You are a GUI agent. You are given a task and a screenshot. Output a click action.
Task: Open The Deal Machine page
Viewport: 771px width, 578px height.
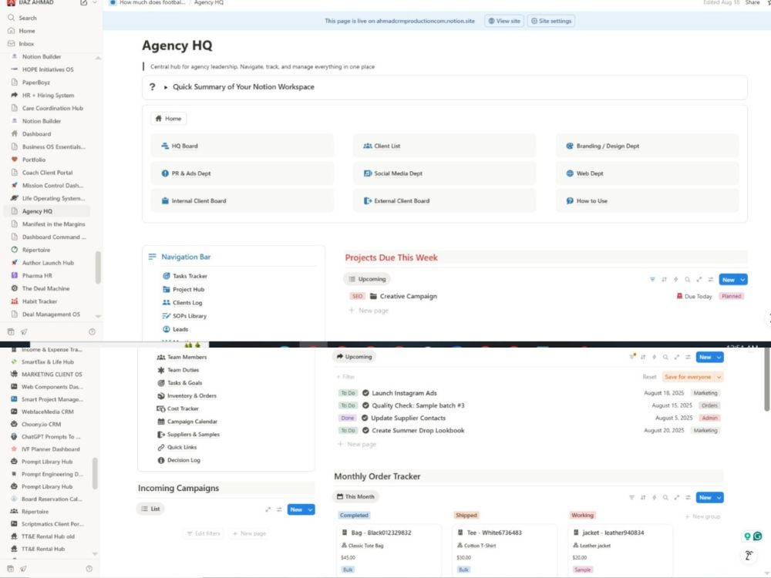click(x=45, y=288)
